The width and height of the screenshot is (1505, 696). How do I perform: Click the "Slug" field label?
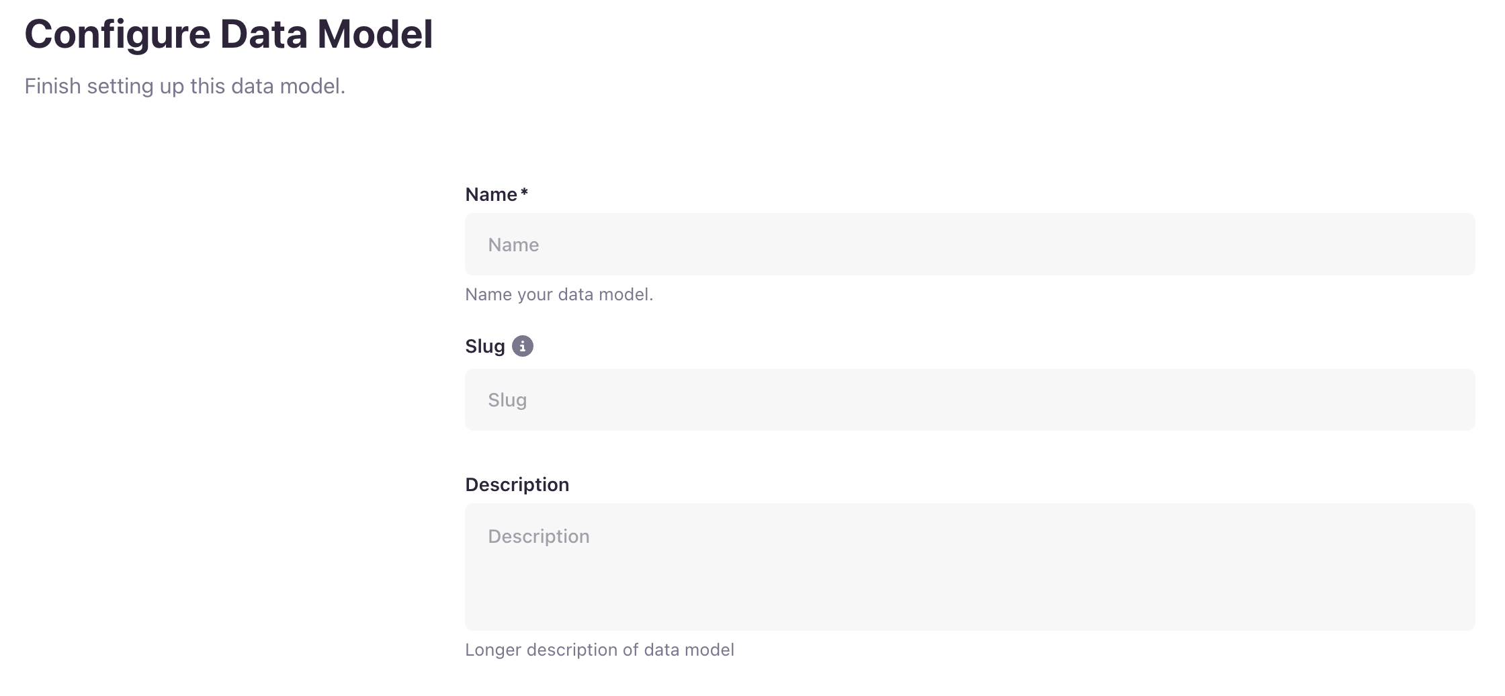(484, 347)
